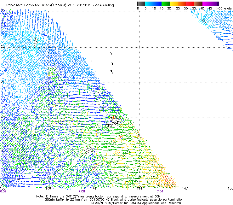The image size is (233, 205).
Task: Click the latitude label '24' on left axis
Action: click(3, 117)
